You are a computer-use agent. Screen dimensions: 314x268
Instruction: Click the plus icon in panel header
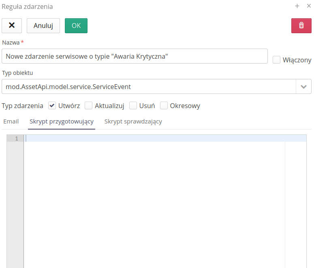point(297,6)
